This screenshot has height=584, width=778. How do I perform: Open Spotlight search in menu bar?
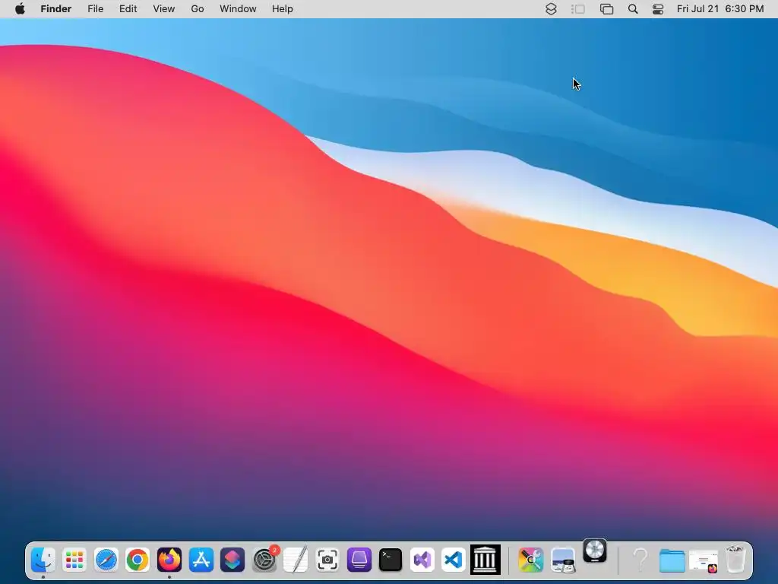coord(633,9)
